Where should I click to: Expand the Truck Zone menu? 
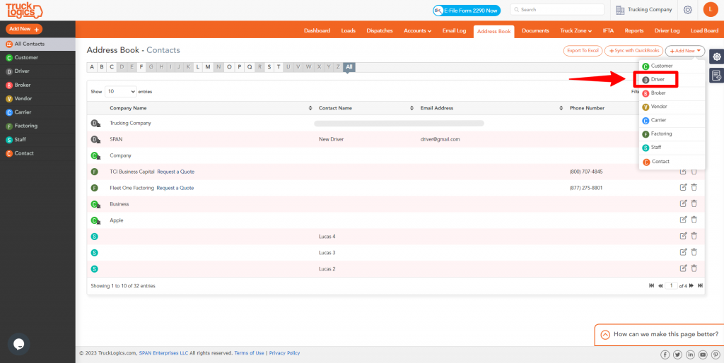click(x=576, y=31)
